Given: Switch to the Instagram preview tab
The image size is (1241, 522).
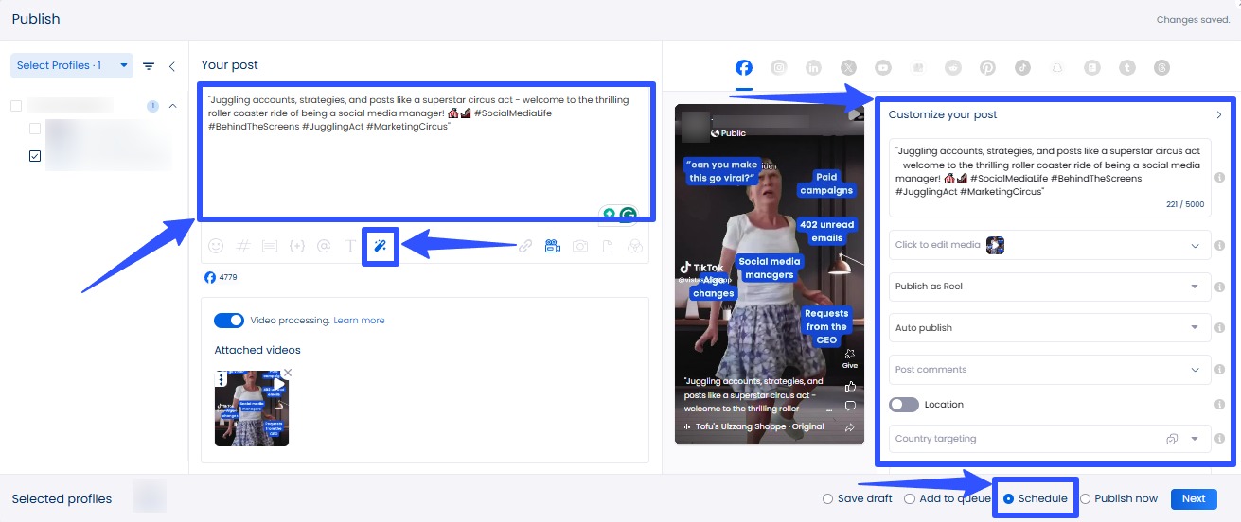Looking at the screenshot, I should pos(779,67).
